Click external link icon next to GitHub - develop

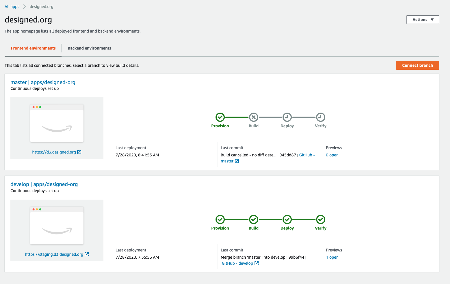click(x=257, y=263)
